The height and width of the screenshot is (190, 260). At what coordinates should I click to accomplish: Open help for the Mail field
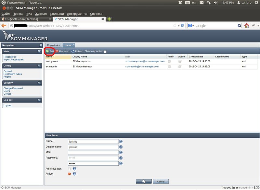pyautogui.click(x=121, y=152)
